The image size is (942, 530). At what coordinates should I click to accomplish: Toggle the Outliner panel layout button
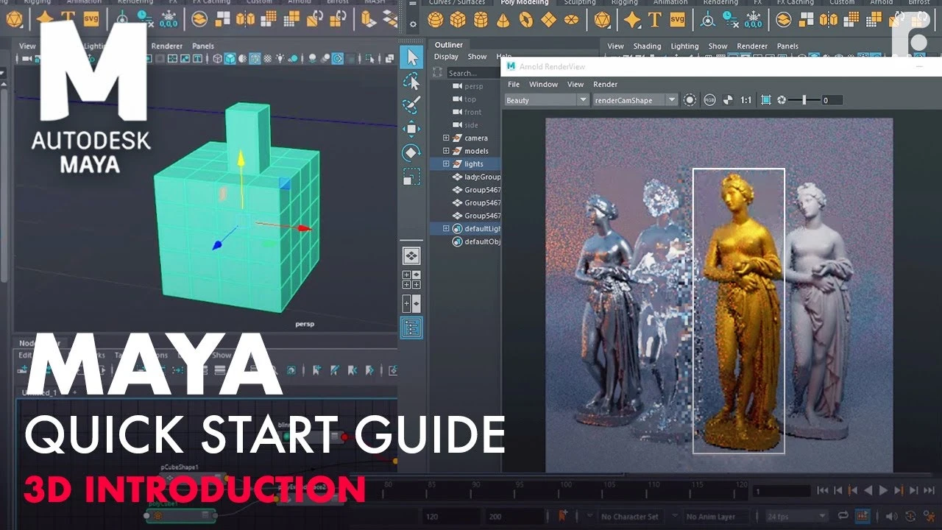point(411,328)
